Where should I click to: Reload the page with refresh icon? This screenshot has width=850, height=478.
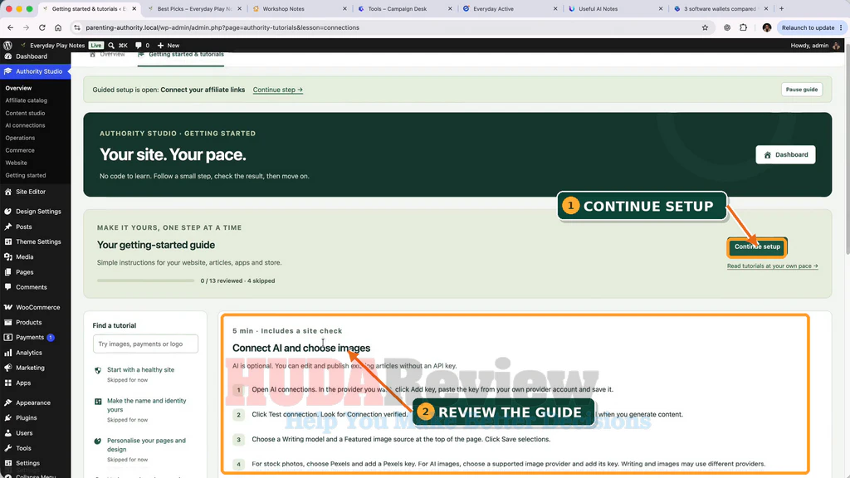[x=42, y=27]
